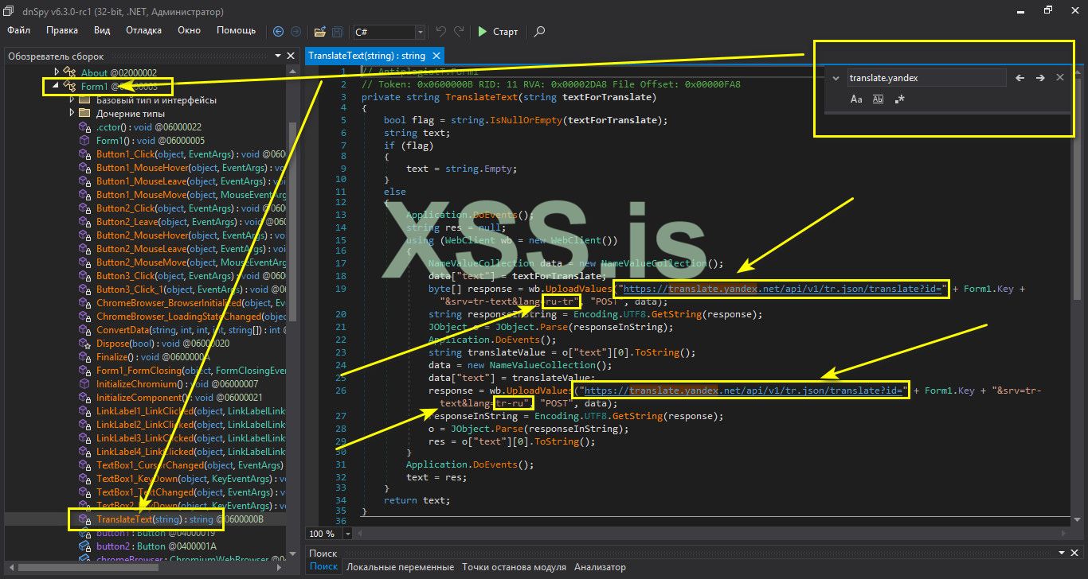1088x579 pixels.
Task: Expand the replace chevron in find box
Action: click(835, 78)
